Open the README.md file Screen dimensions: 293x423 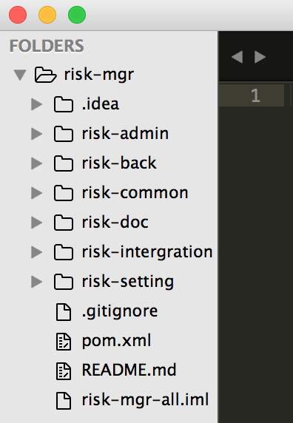(x=129, y=370)
